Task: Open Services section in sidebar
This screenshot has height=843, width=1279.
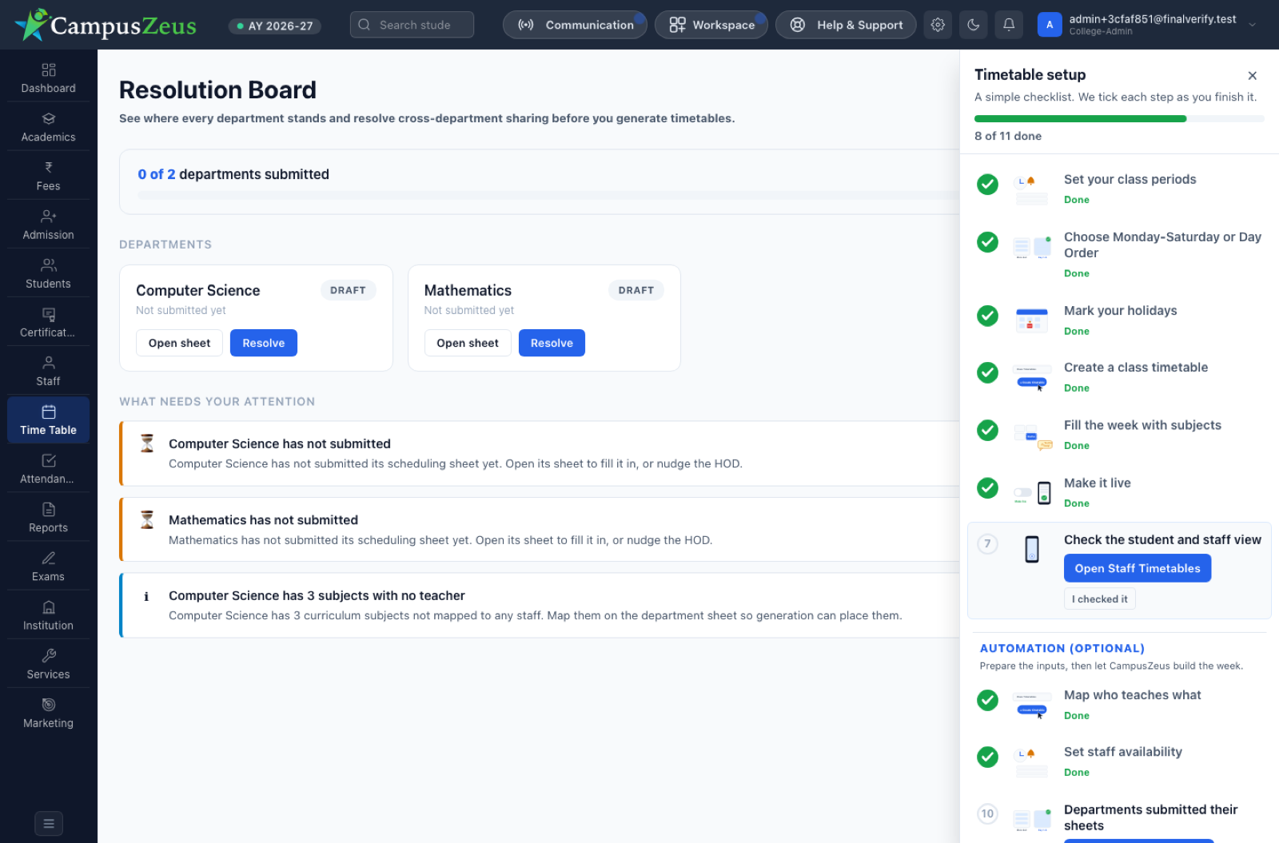Action: pyautogui.click(x=49, y=664)
